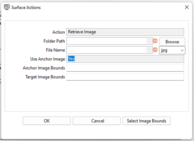The height and width of the screenshot is (141, 194).
Task: Click the Surface Actions window title text
Action: pos(26,7)
